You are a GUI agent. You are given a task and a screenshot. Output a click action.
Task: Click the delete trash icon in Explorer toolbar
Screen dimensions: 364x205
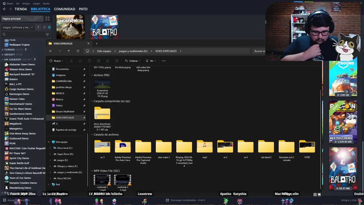117,61
